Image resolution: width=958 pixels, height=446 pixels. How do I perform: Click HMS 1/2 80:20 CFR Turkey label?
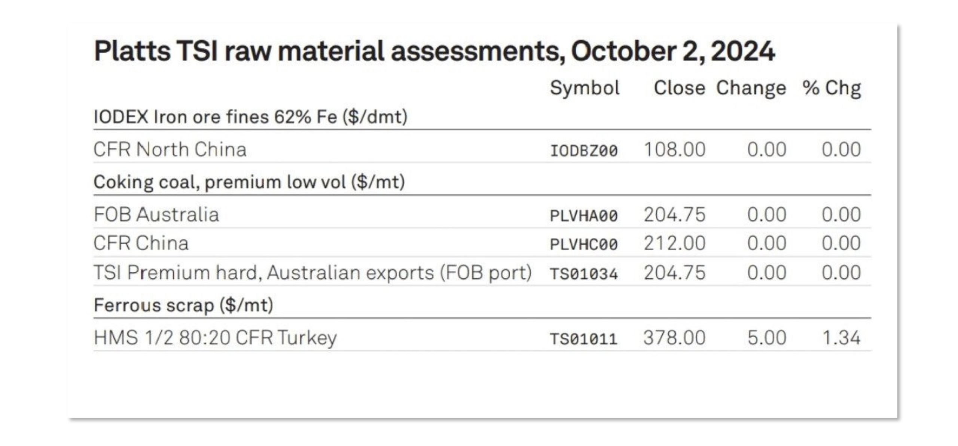(x=215, y=338)
